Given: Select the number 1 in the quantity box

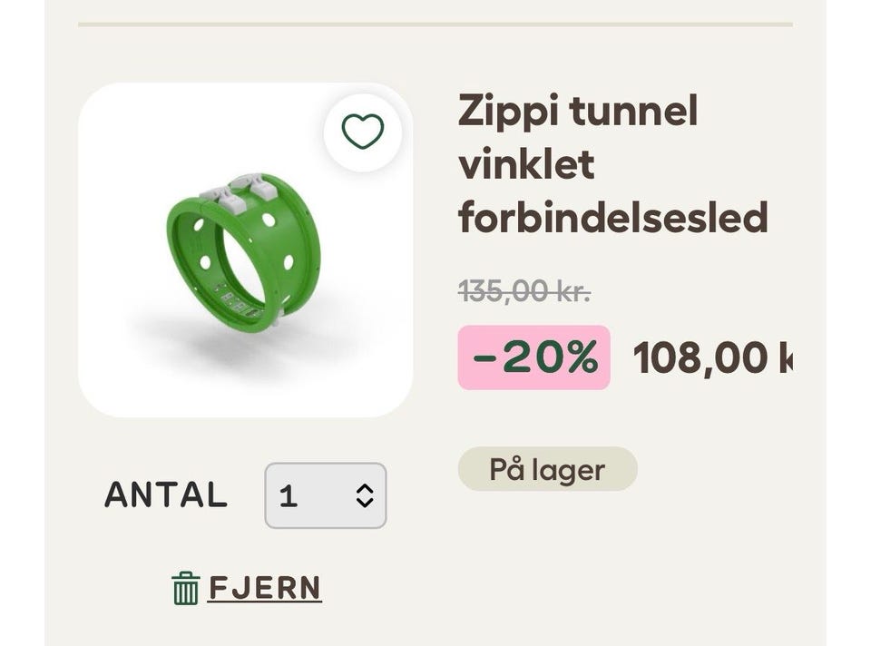Looking at the screenshot, I should click(x=289, y=495).
